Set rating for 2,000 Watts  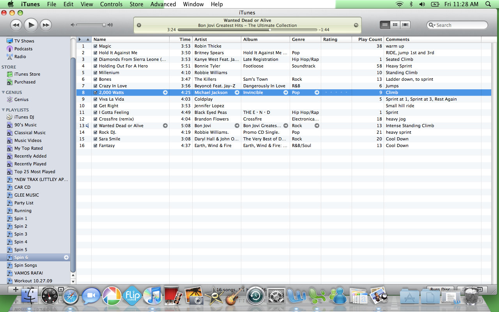pos(336,92)
